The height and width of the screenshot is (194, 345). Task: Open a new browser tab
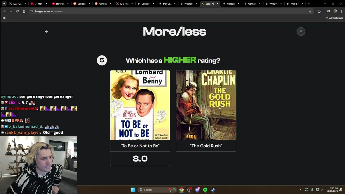click(309, 4)
